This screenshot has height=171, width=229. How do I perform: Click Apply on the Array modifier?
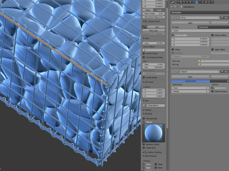190,23
